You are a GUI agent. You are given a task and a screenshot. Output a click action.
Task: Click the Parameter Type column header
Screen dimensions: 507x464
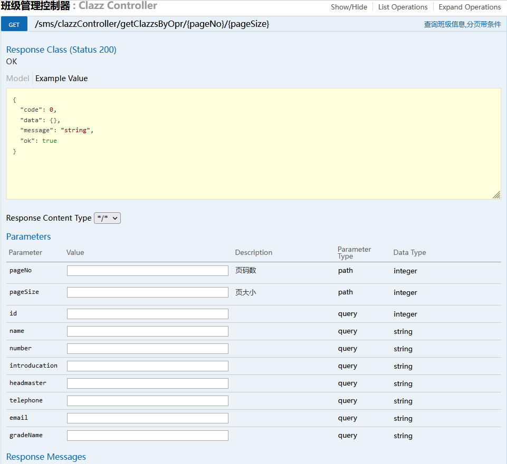coord(354,252)
